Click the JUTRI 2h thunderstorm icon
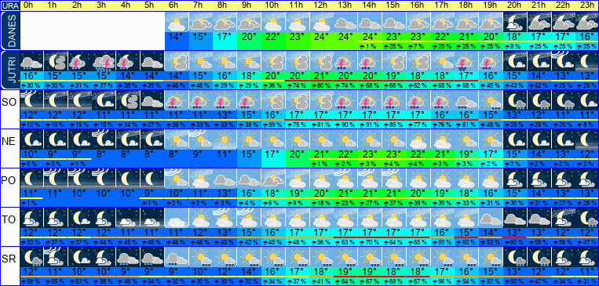The width and height of the screenshot is (599, 286). [80, 61]
